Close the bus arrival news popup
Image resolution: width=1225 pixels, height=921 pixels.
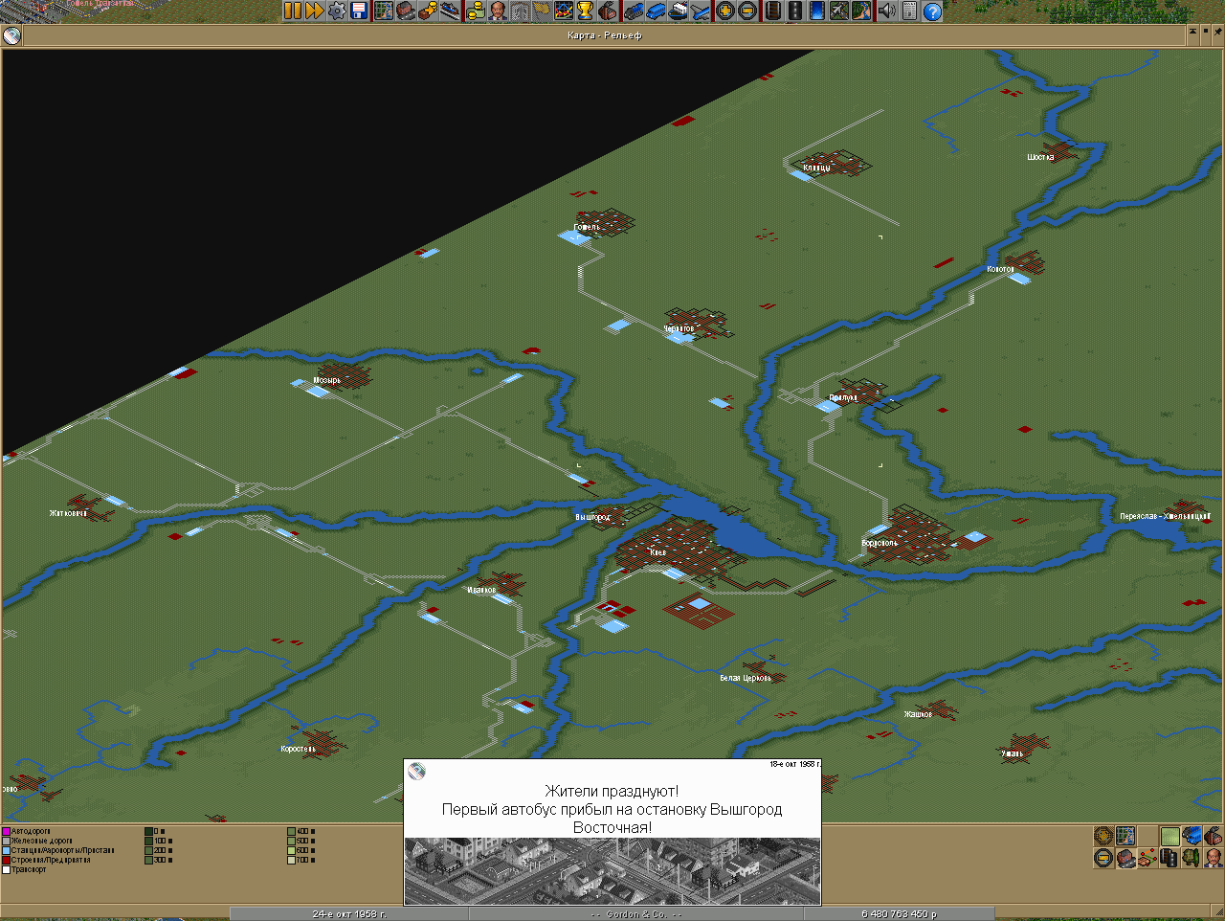coord(416,772)
